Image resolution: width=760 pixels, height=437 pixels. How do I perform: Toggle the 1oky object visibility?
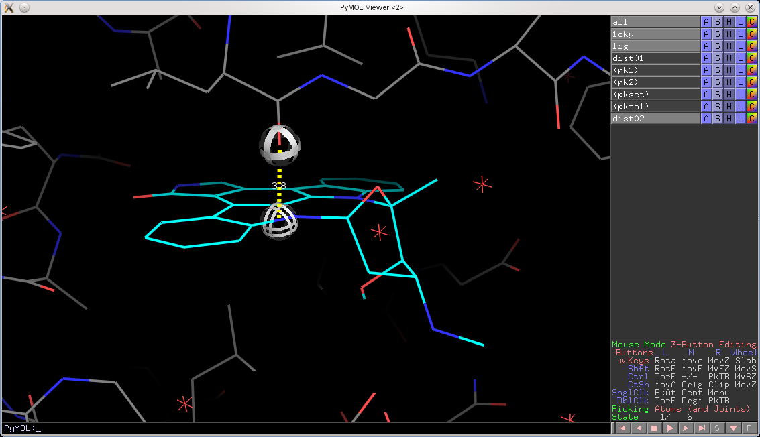click(x=655, y=34)
